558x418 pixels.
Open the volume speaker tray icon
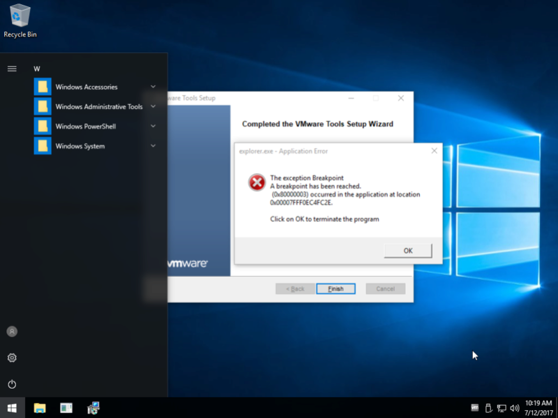[x=515, y=408]
